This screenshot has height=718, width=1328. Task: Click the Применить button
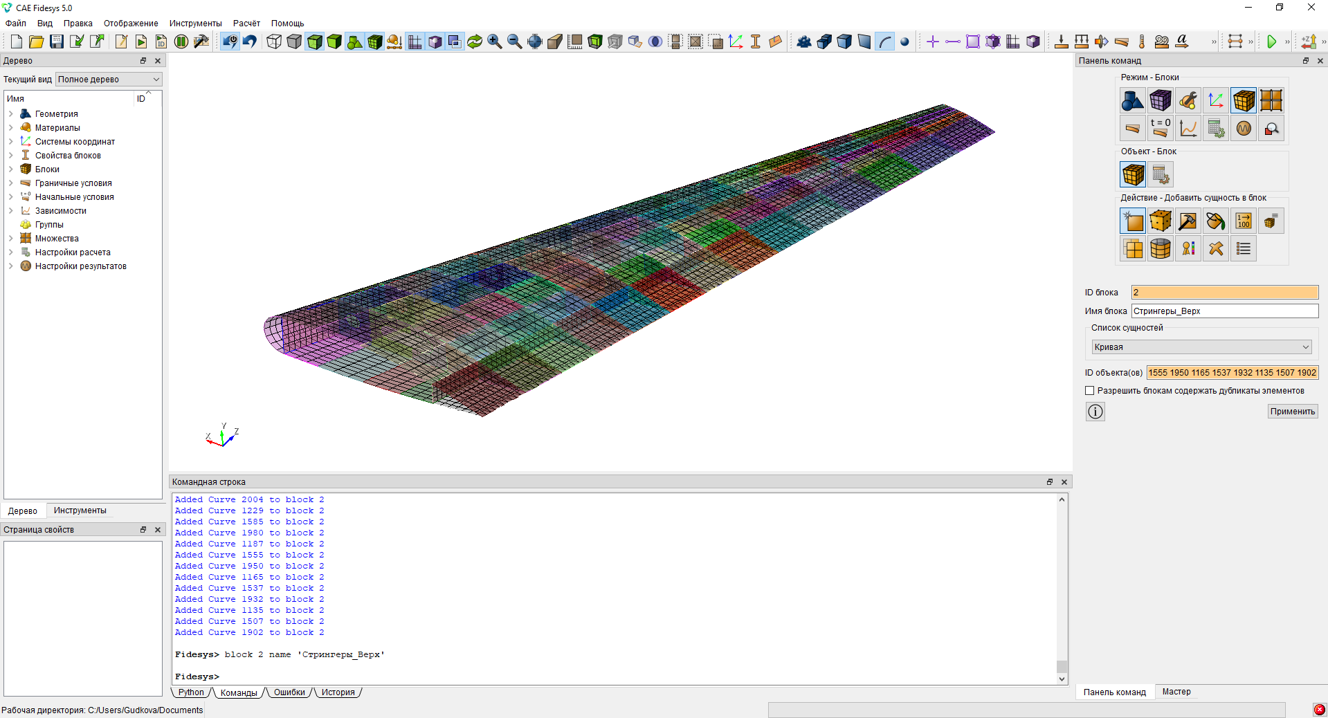point(1293,412)
